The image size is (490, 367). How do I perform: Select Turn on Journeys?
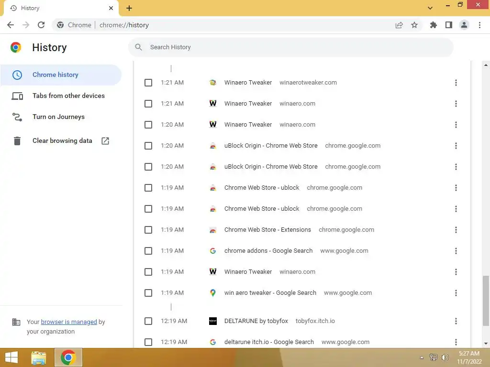(61, 117)
